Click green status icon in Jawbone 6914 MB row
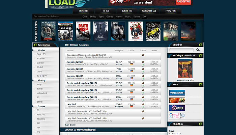Viewport: 236px width, 135px height. [x=143, y=79]
